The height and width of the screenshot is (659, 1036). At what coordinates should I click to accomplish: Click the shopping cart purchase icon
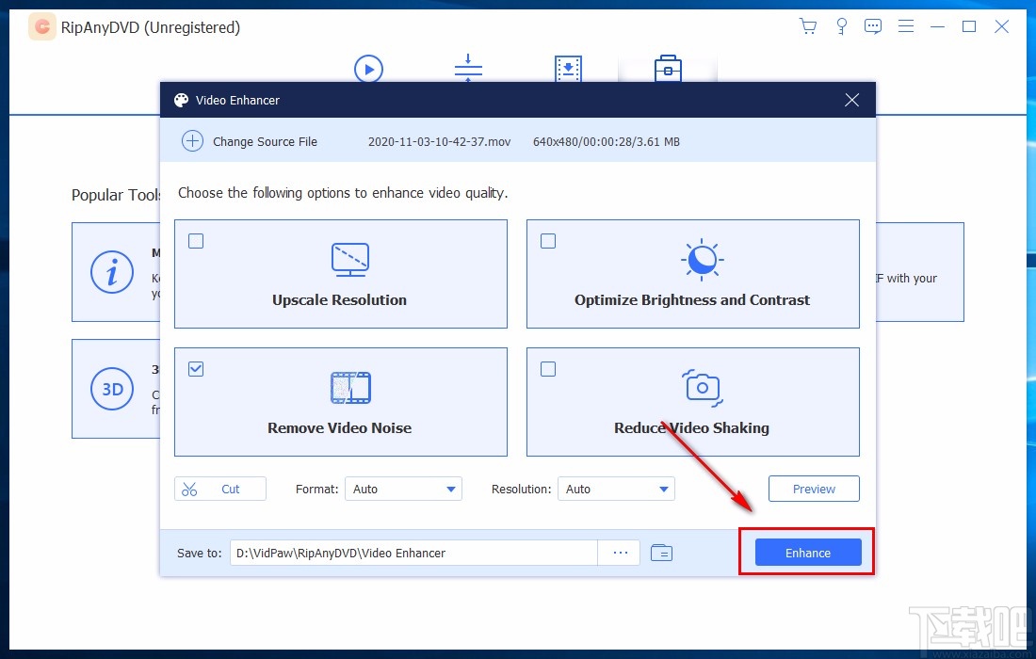coord(807,26)
